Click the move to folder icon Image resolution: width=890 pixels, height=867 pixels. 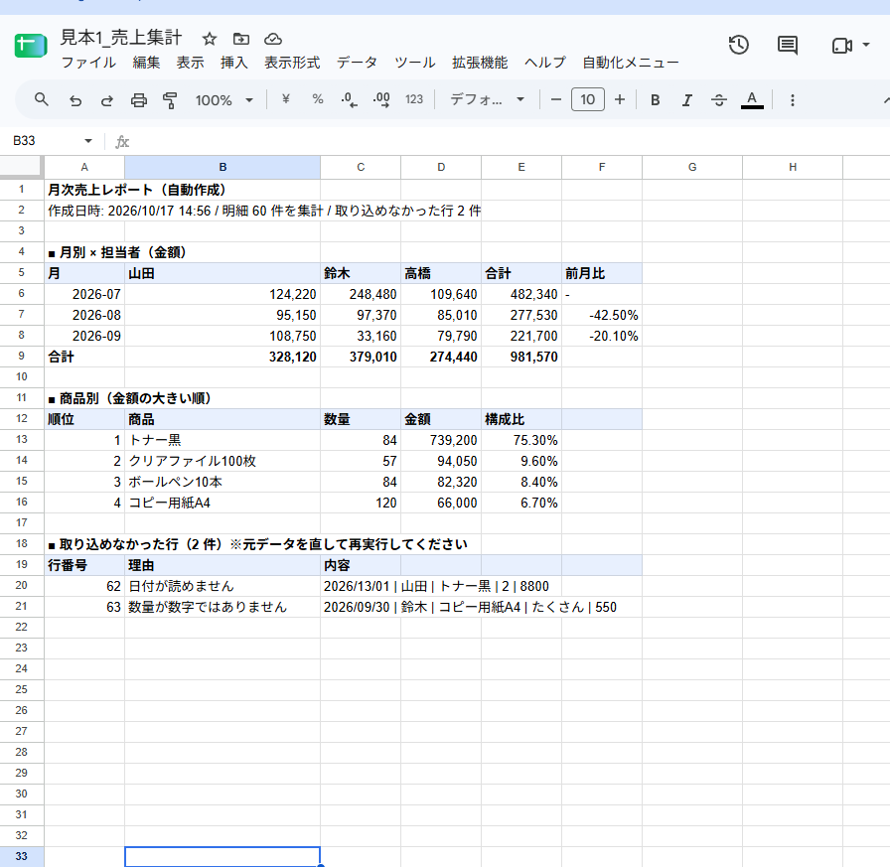tap(241, 39)
